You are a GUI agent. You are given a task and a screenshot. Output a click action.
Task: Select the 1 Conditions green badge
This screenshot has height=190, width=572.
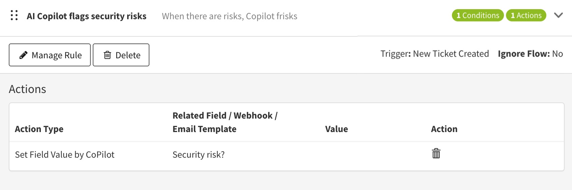pos(478,15)
